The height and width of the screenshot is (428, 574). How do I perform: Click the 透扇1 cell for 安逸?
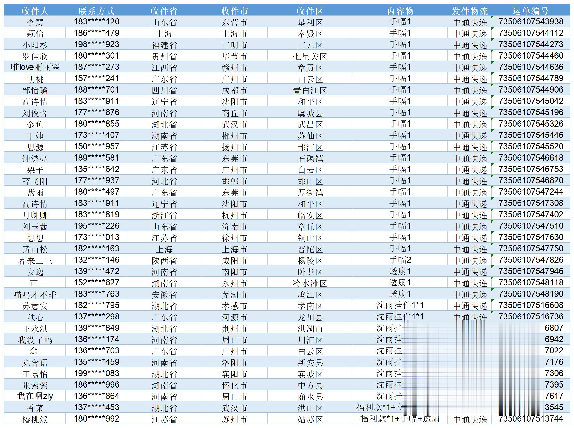[x=400, y=271]
